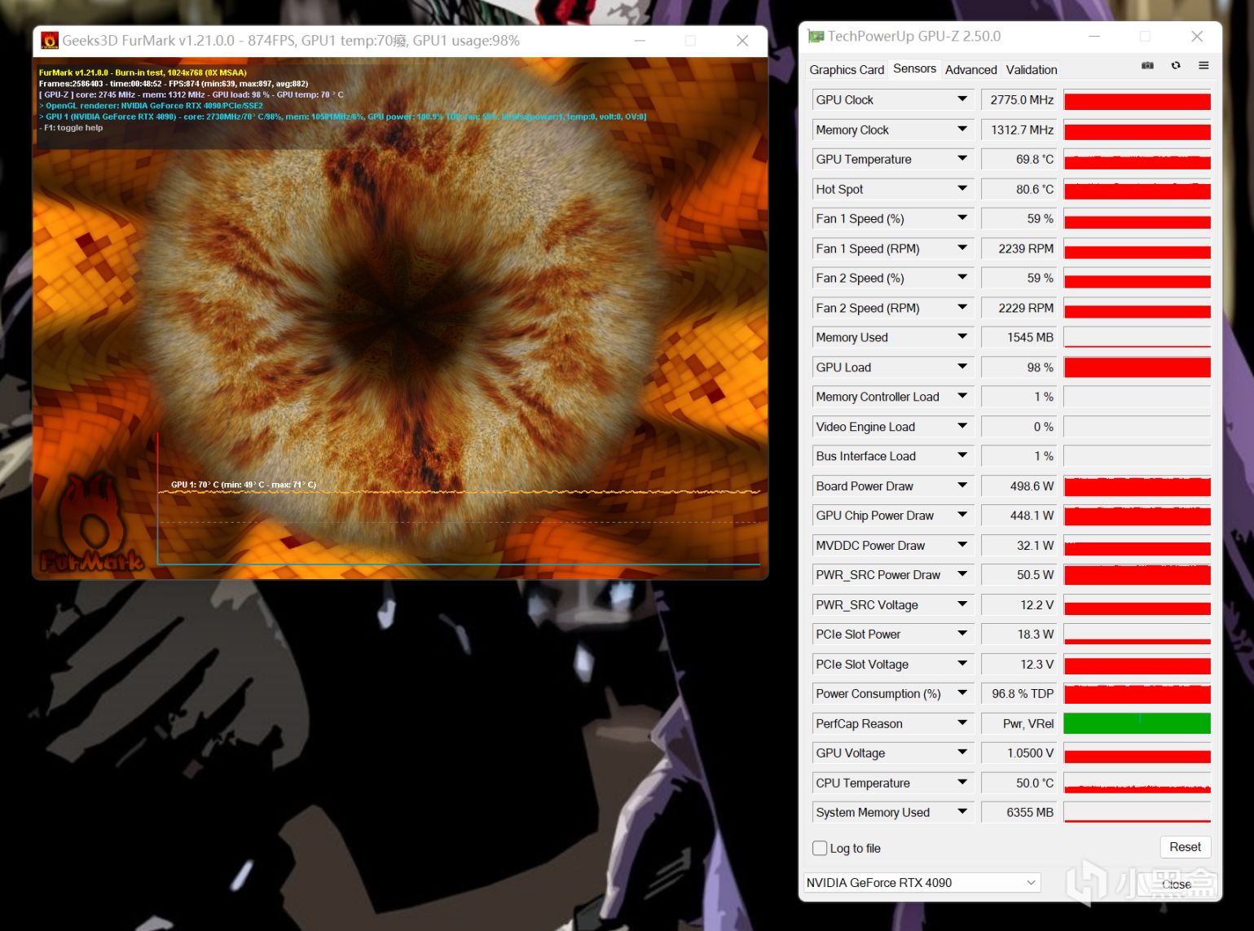The width and height of the screenshot is (1254, 931).
Task: Click the FurMark GPU temperature graph line
Action: tap(459, 492)
